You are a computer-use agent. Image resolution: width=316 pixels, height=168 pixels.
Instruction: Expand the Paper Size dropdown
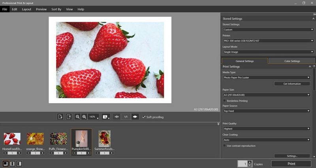point(267,95)
